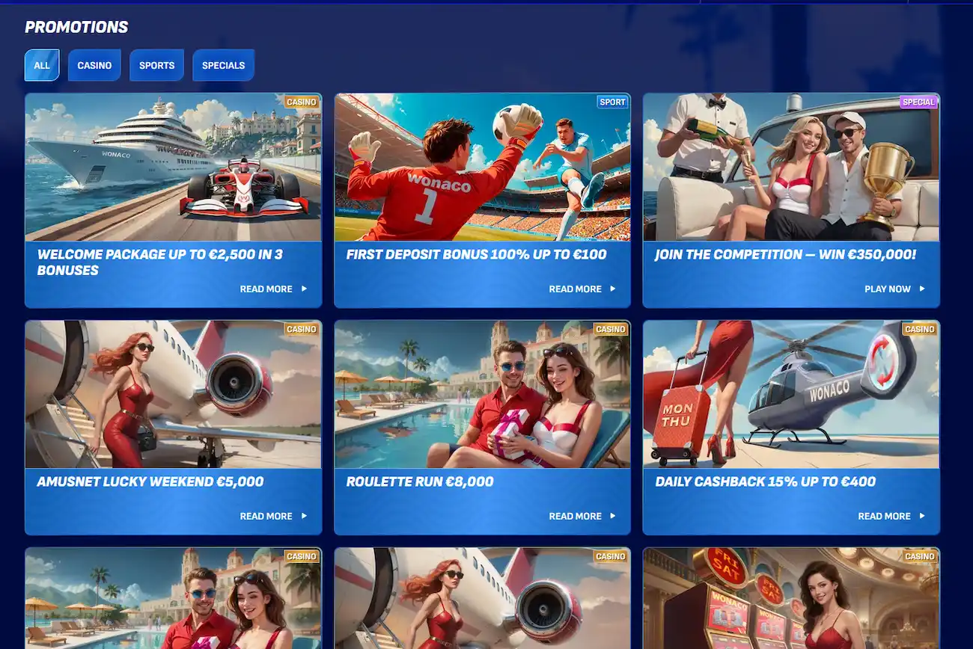Switch to the SPORTS promotions tab
The width and height of the screenshot is (973, 649).
click(x=157, y=65)
